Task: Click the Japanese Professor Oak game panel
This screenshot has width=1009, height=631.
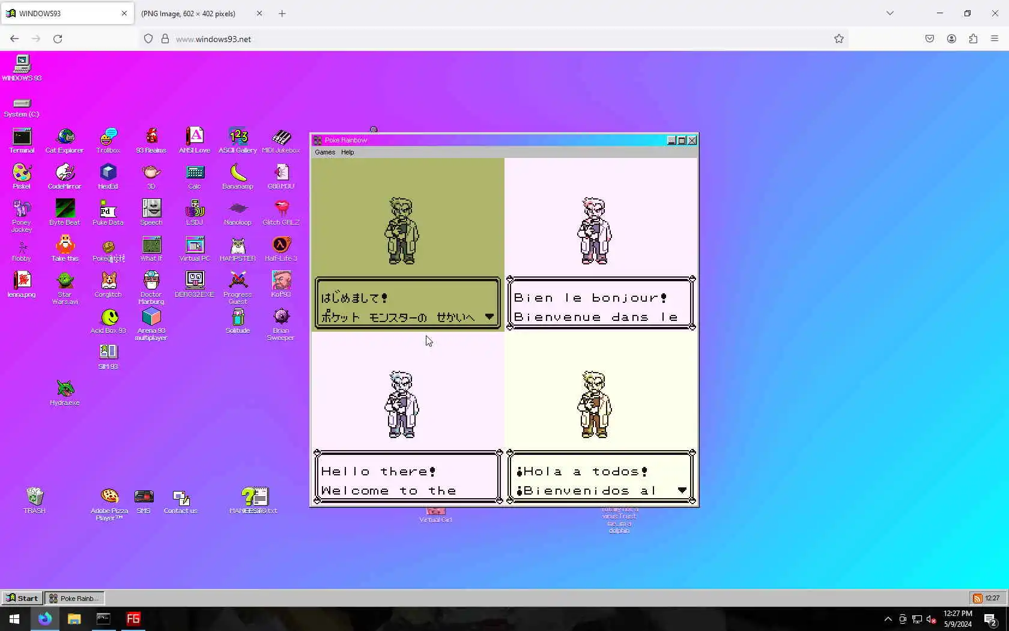Action: tap(408, 244)
